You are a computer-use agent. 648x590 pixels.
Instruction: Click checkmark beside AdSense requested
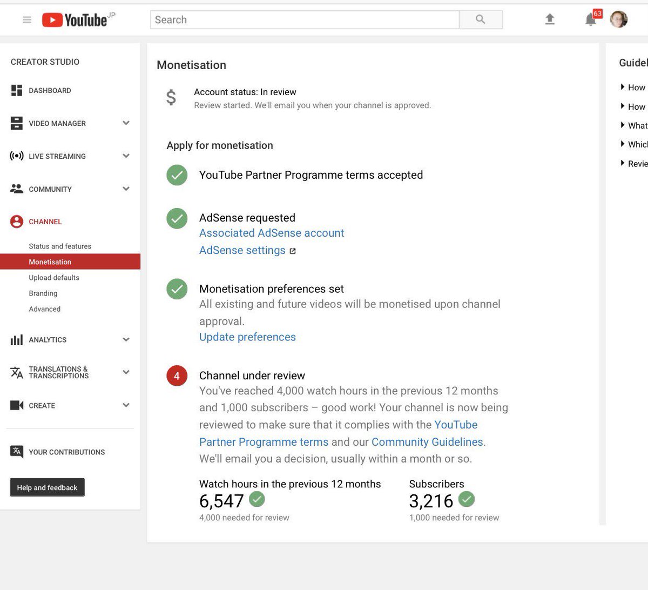177,218
